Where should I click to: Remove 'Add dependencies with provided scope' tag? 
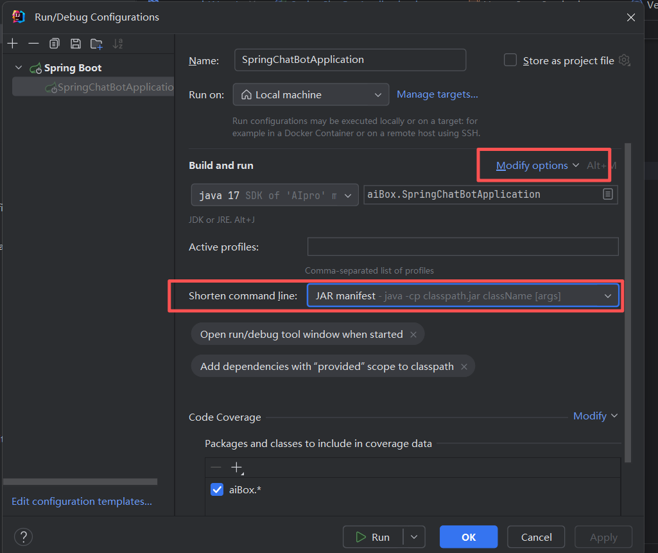pyautogui.click(x=464, y=367)
